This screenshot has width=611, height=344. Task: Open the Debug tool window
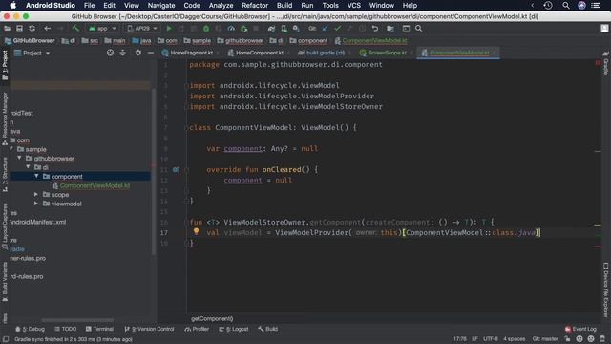30,329
